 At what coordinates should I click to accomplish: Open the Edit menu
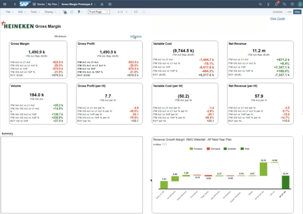(x=22, y=12)
